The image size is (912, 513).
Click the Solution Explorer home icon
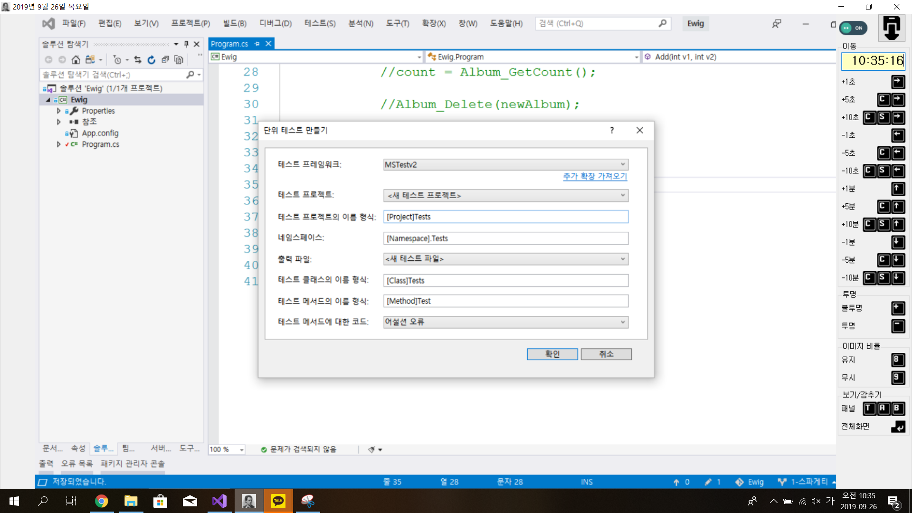coord(76,60)
